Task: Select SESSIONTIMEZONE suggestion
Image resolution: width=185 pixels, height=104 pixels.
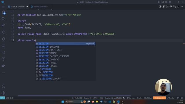Action: (66, 47)
